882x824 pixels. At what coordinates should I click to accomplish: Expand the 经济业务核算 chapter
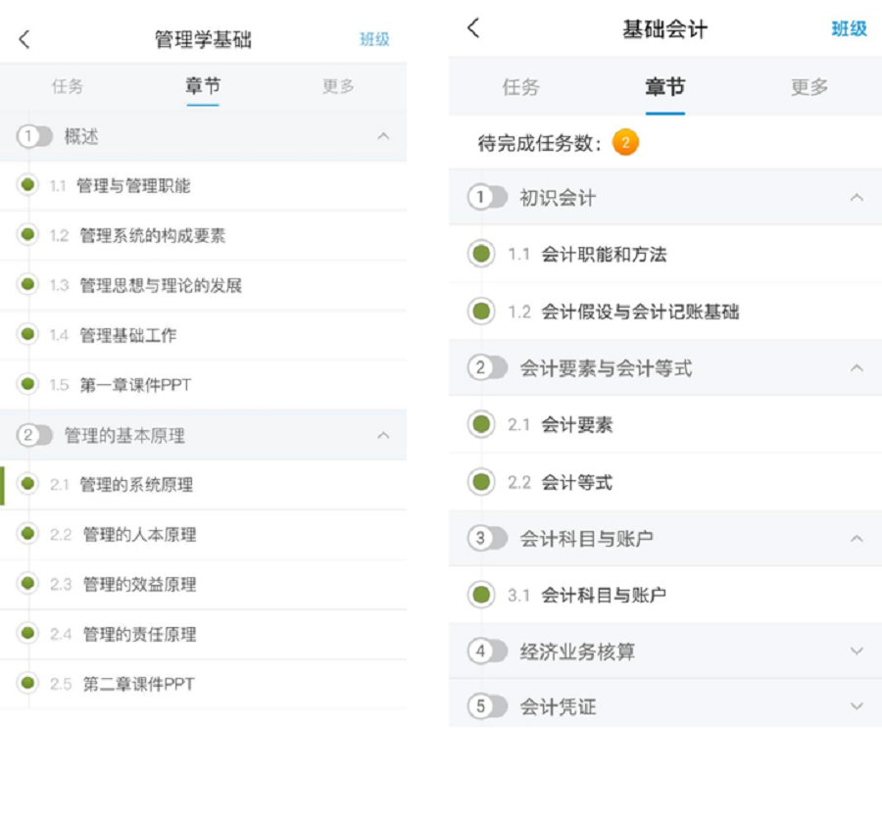(x=857, y=651)
